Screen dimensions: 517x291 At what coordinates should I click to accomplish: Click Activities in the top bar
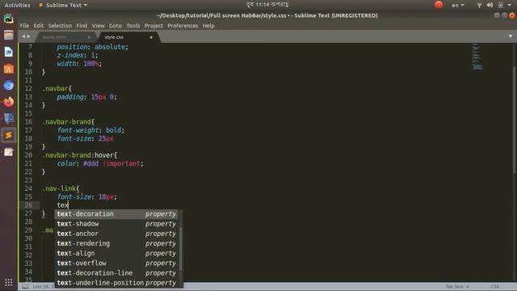point(17,5)
